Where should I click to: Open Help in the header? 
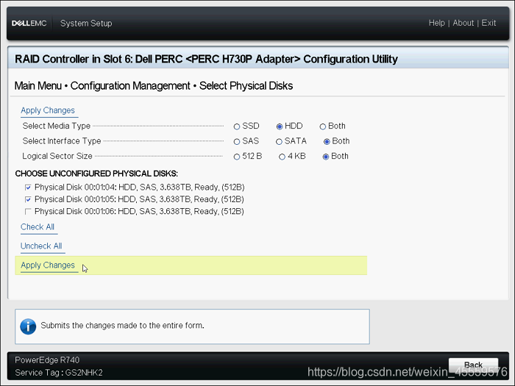436,23
